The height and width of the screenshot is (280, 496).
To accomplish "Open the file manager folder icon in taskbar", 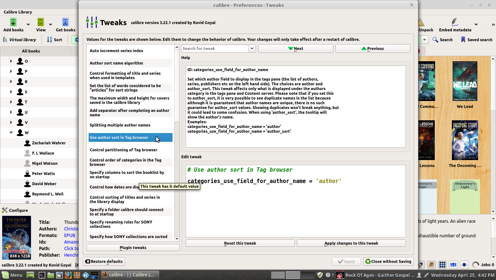I will click(x=50, y=275).
